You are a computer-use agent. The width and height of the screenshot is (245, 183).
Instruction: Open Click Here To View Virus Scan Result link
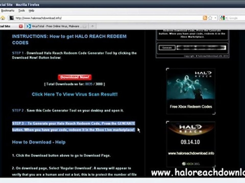(x=75, y=94)
